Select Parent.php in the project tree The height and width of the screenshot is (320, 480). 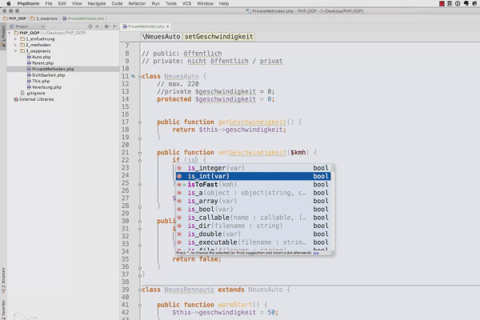tap(40, 63)
